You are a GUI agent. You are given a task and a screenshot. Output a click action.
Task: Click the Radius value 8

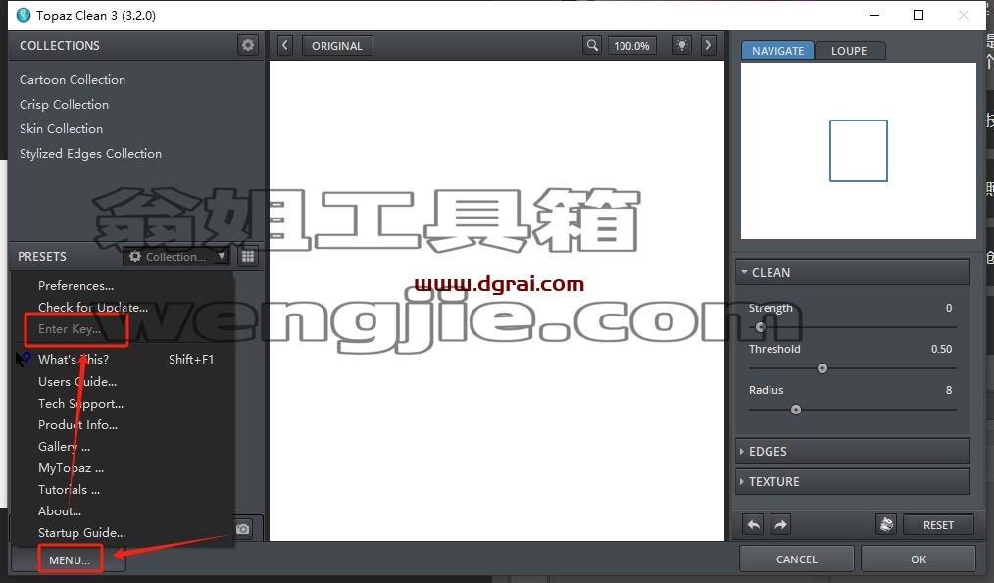(948, 390)
